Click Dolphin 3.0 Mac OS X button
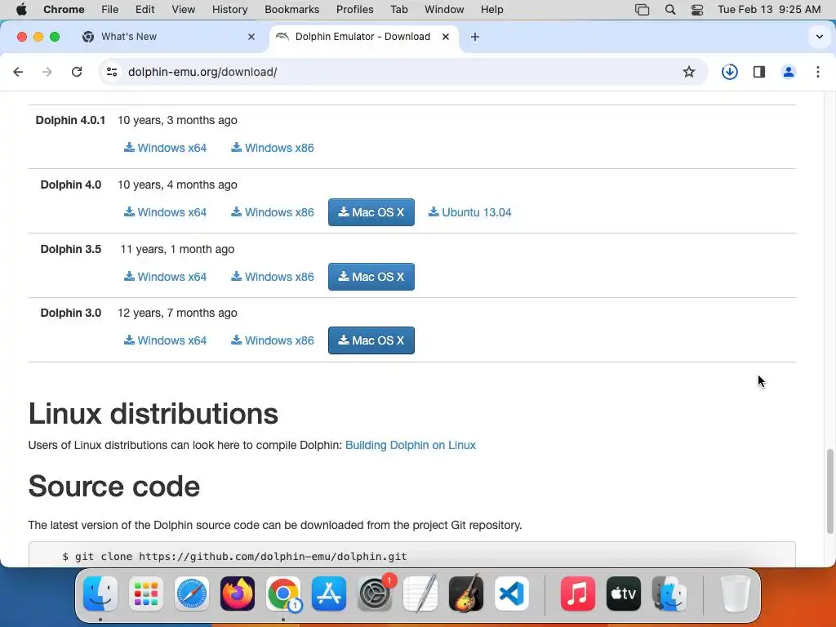Screen dimensions: 836x627 [x=371, y=340]
